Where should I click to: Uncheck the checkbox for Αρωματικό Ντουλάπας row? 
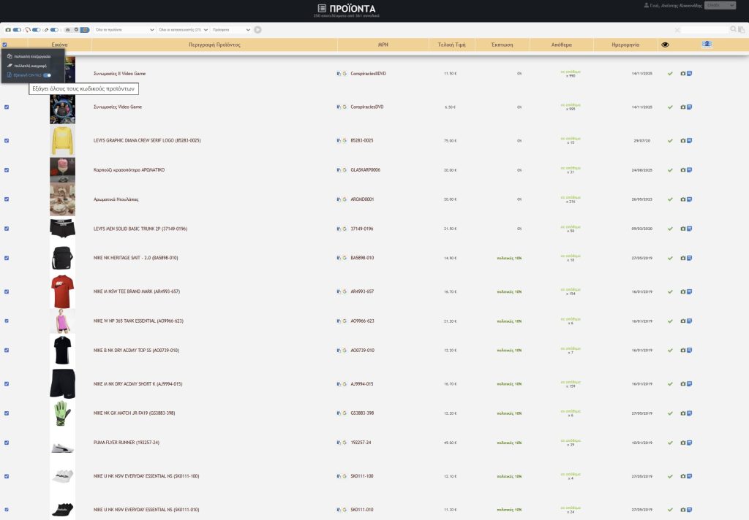tap(7, 199)
